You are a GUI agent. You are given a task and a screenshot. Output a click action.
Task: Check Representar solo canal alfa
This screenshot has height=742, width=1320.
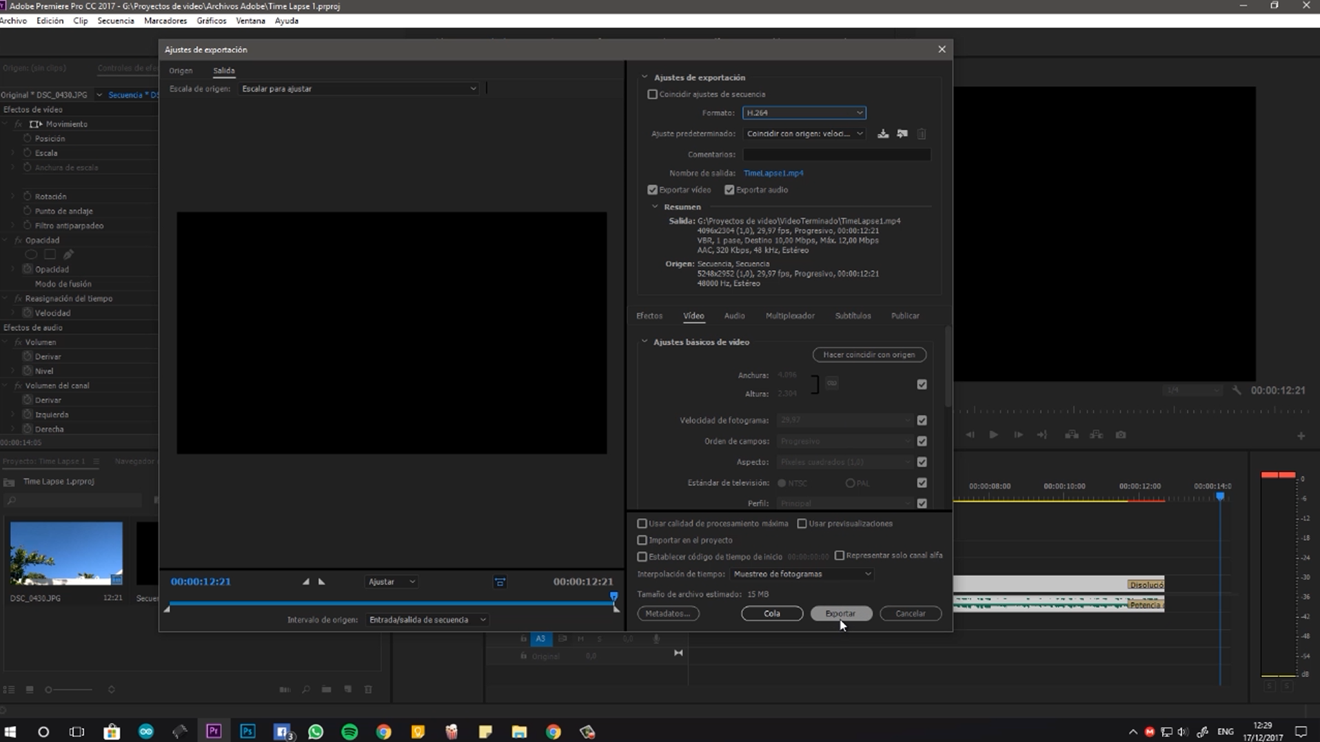[839, 555]
